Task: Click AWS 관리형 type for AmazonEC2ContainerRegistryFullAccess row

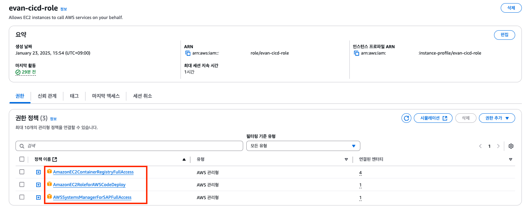Action: (208, 172)
